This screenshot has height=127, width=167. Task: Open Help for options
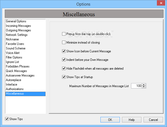point(132,120)
